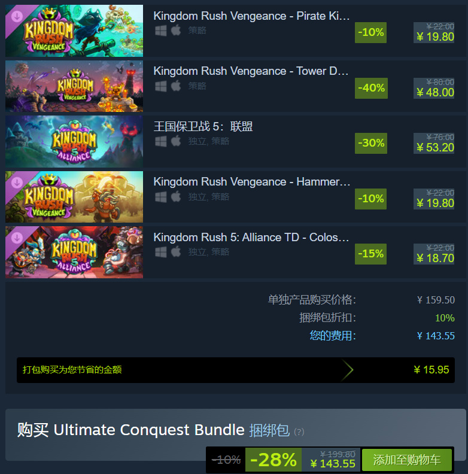
Task: Click the ¥ 53.20 price for 王国保卫战 5
Action: click(x=435, y=147)
